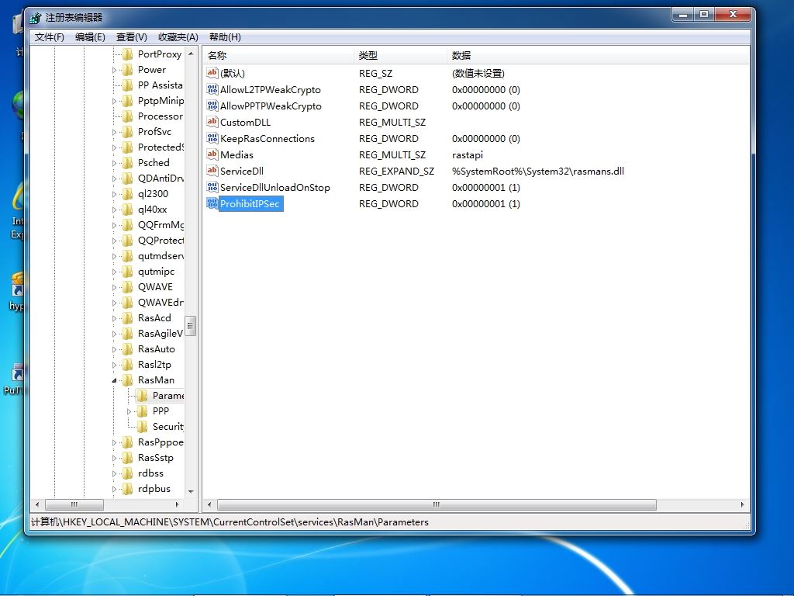Click the KeepRasConnections DWORD value icon
This screenshot has height=596, width=794.
pos(212,138)
